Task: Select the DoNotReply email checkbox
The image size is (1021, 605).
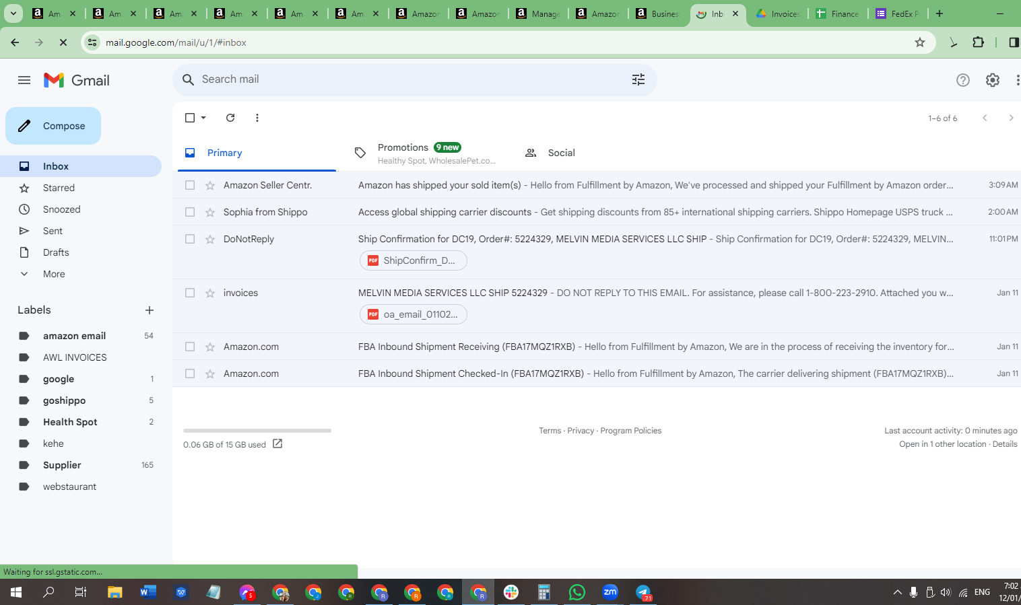Action: tap(190, 239)
